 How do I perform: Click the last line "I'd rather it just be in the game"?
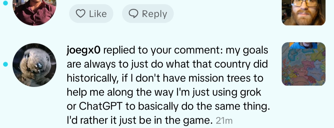pos(139,120)
